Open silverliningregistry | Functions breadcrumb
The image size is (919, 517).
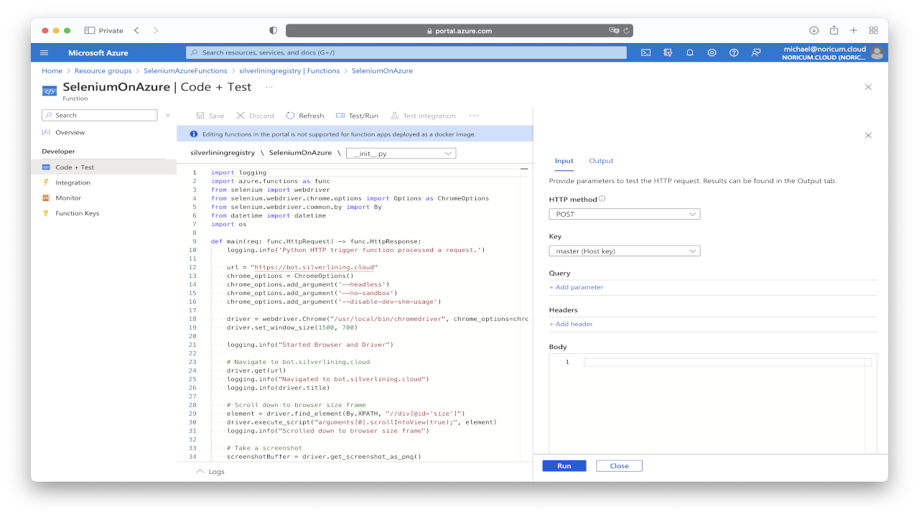(289, 71)
